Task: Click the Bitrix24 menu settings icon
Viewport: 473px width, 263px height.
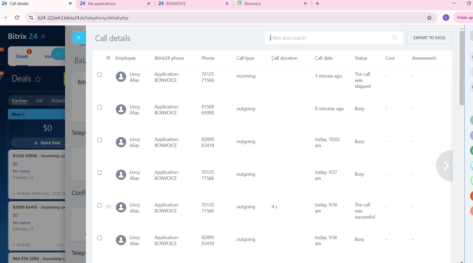Action: tap(43, 36)
